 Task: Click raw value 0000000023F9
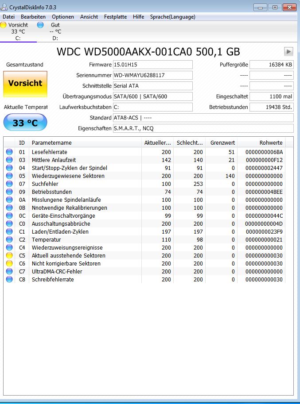264,231
